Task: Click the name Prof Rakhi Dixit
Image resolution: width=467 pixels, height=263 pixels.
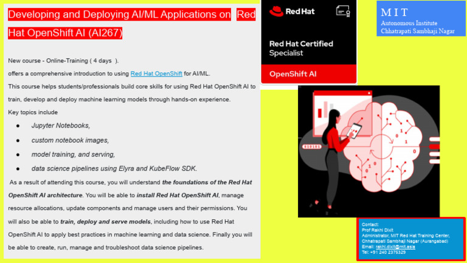Action: point(378,230)
